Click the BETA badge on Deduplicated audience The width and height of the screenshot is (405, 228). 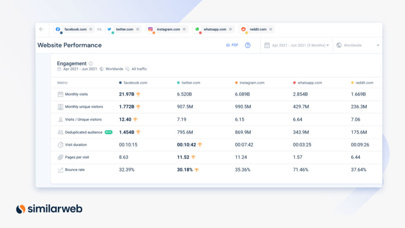coord(108,132)
